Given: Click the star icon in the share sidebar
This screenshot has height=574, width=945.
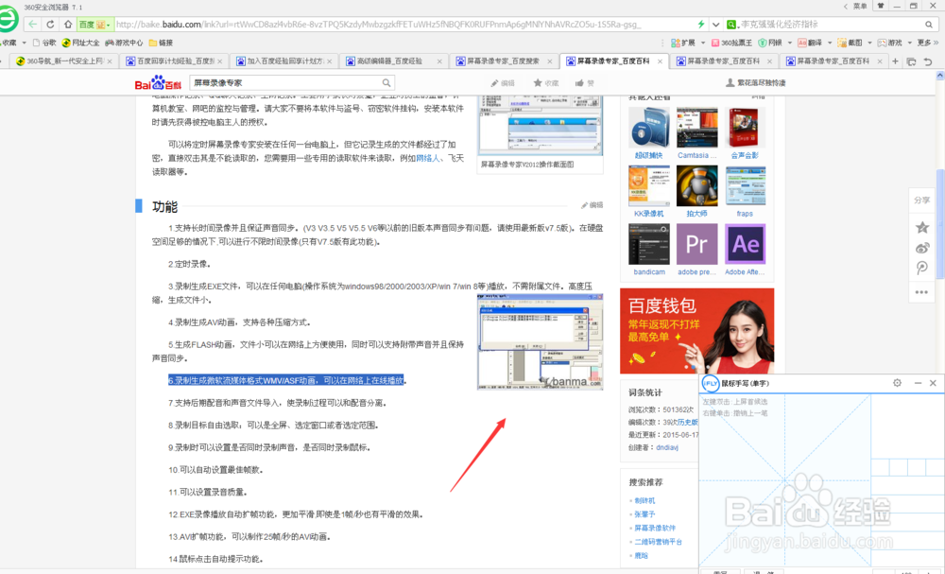Looking at the screenshot, I should 922,227.
